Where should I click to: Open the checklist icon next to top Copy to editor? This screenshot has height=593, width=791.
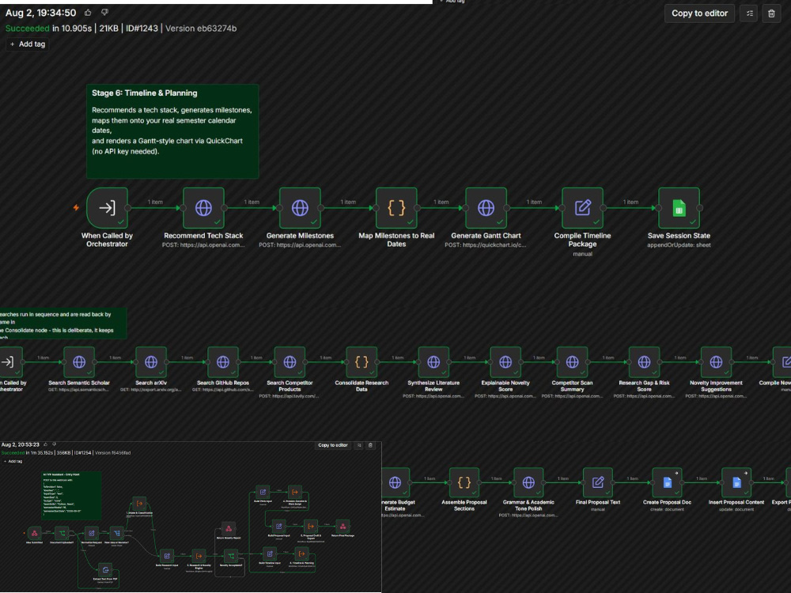coord(749,13)
